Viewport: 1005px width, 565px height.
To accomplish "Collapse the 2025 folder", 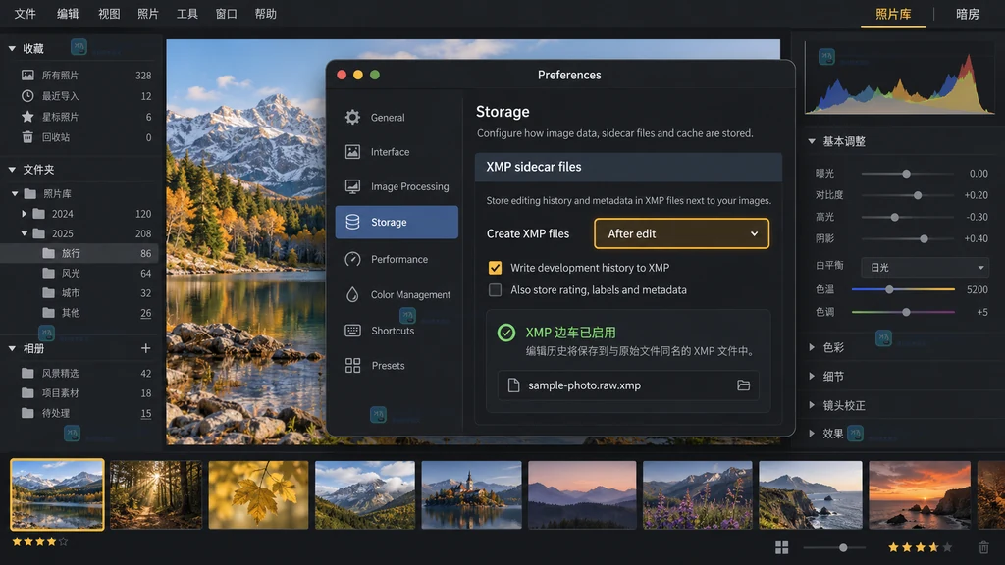I will (25, 233).
